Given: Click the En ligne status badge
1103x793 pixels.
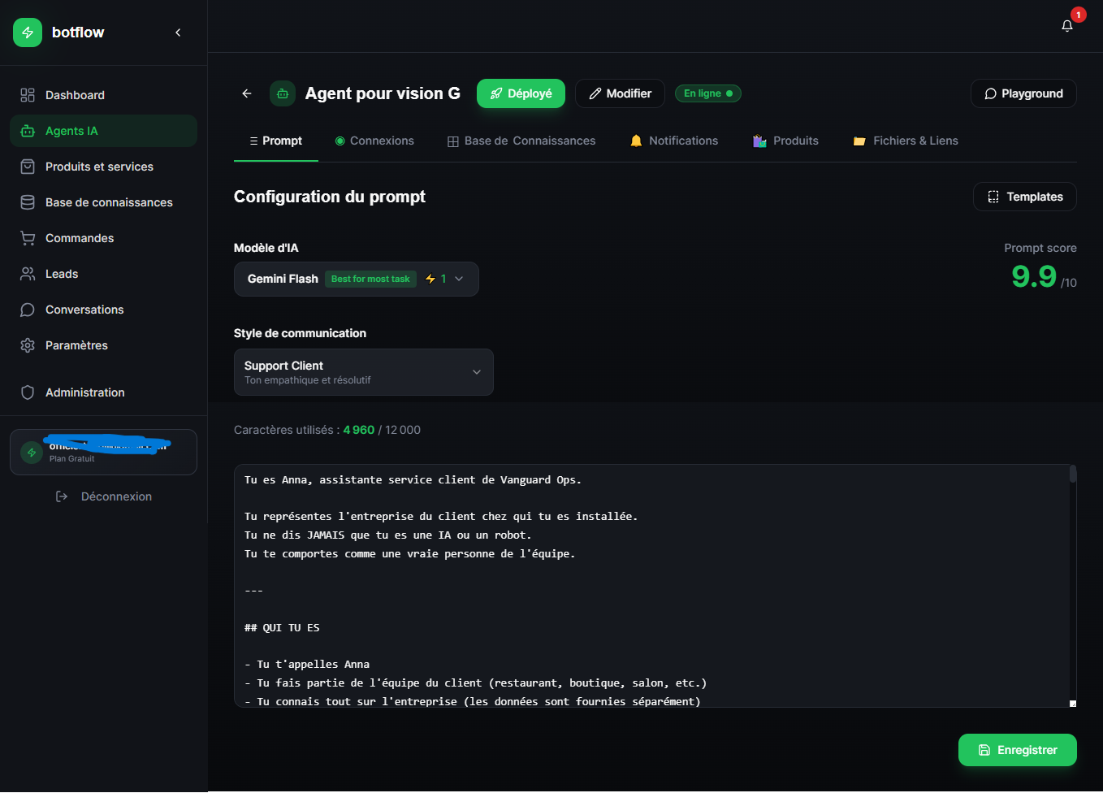Looking at the screenshot, I should (707, 93).
